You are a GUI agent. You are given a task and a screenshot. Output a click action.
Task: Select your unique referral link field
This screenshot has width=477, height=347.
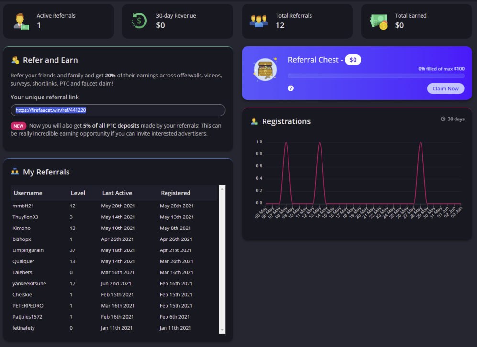click(x=118, y=110)
